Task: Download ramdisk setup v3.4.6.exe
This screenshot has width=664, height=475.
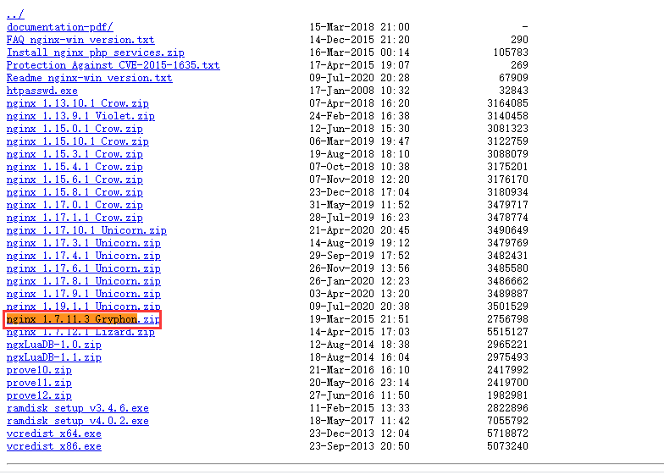Action: 78,408
